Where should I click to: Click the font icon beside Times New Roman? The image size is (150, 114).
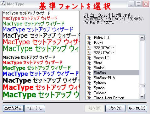coord(89,98)
